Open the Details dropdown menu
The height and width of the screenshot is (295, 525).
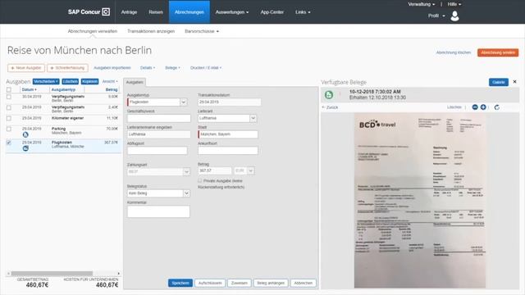pyautogui.click(x=148, y=68)
